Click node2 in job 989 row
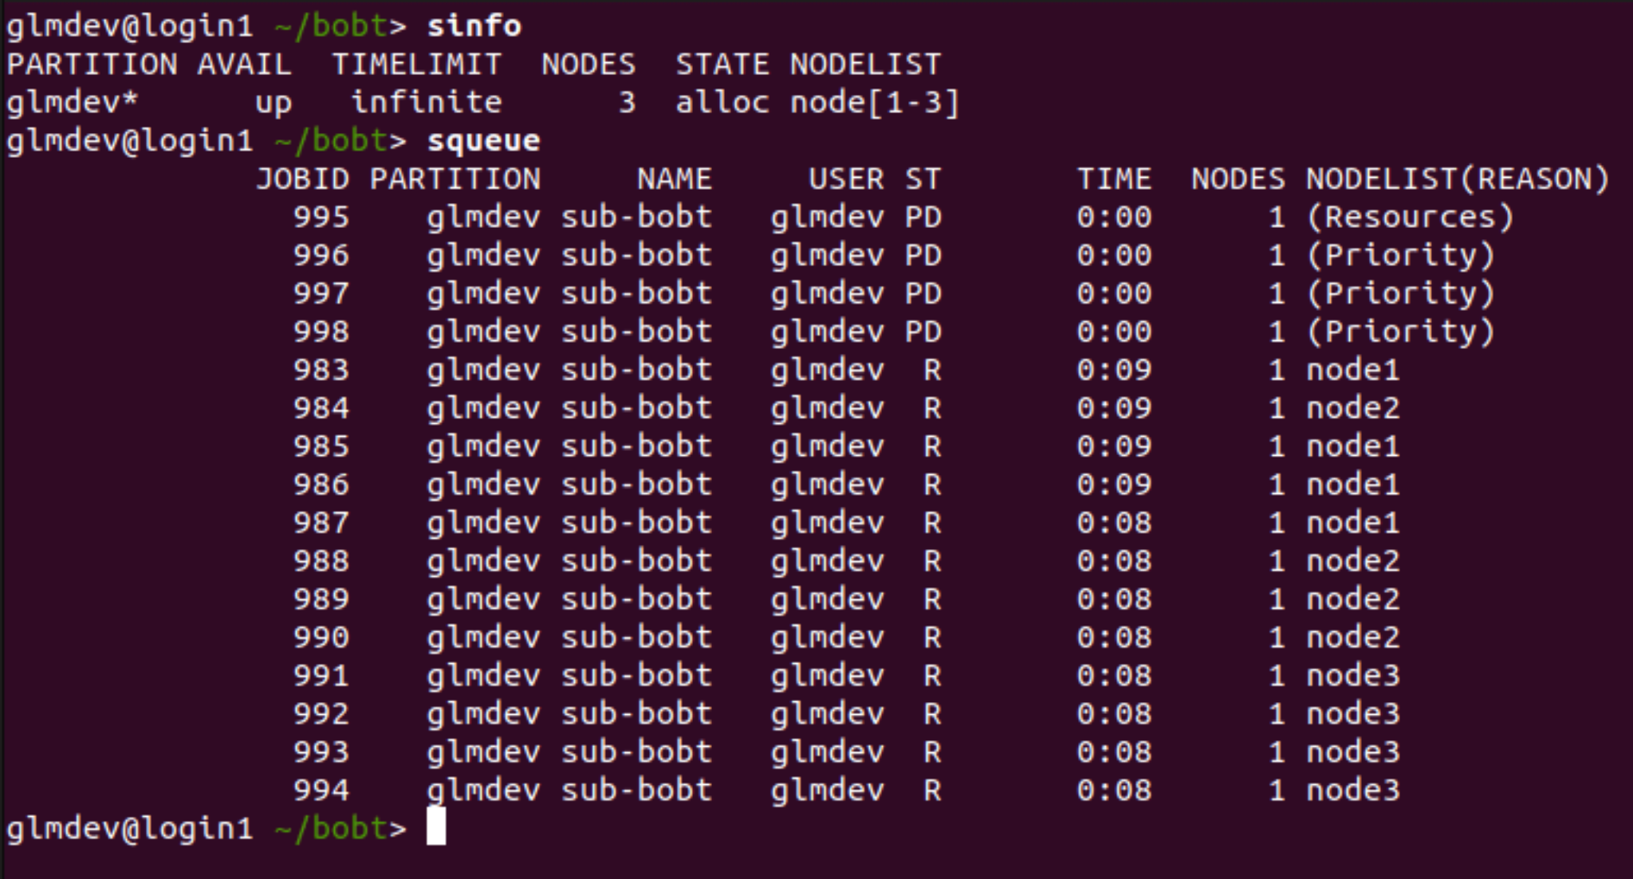 coord(1353,599)
